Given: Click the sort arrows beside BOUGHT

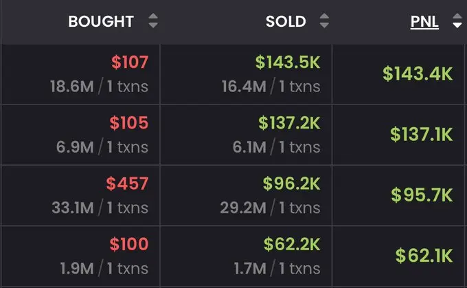Looking at the screenshot, I should [x=152, y=22].
